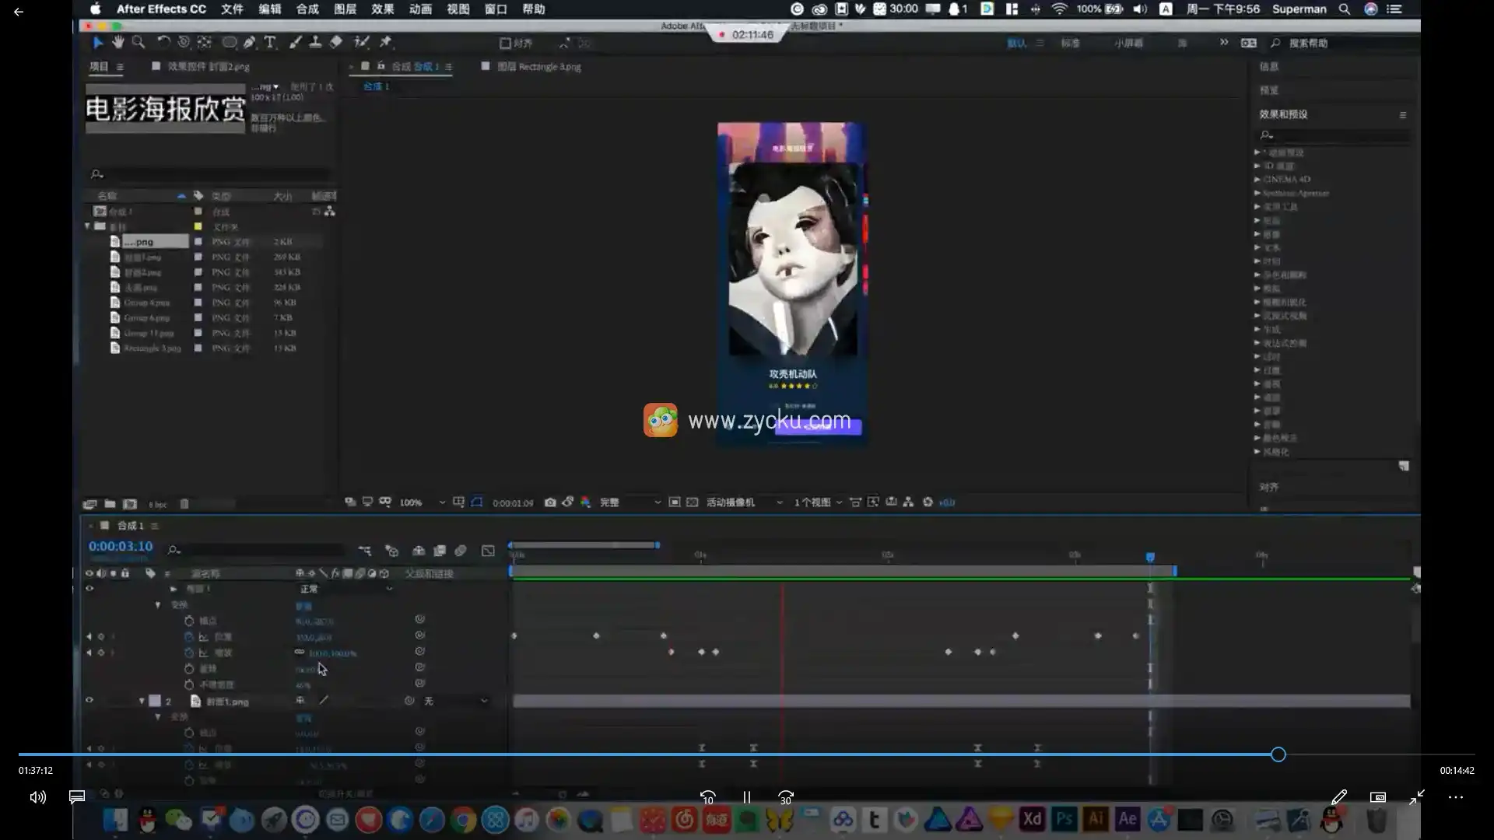Select the Pen tool

(249, 42)
